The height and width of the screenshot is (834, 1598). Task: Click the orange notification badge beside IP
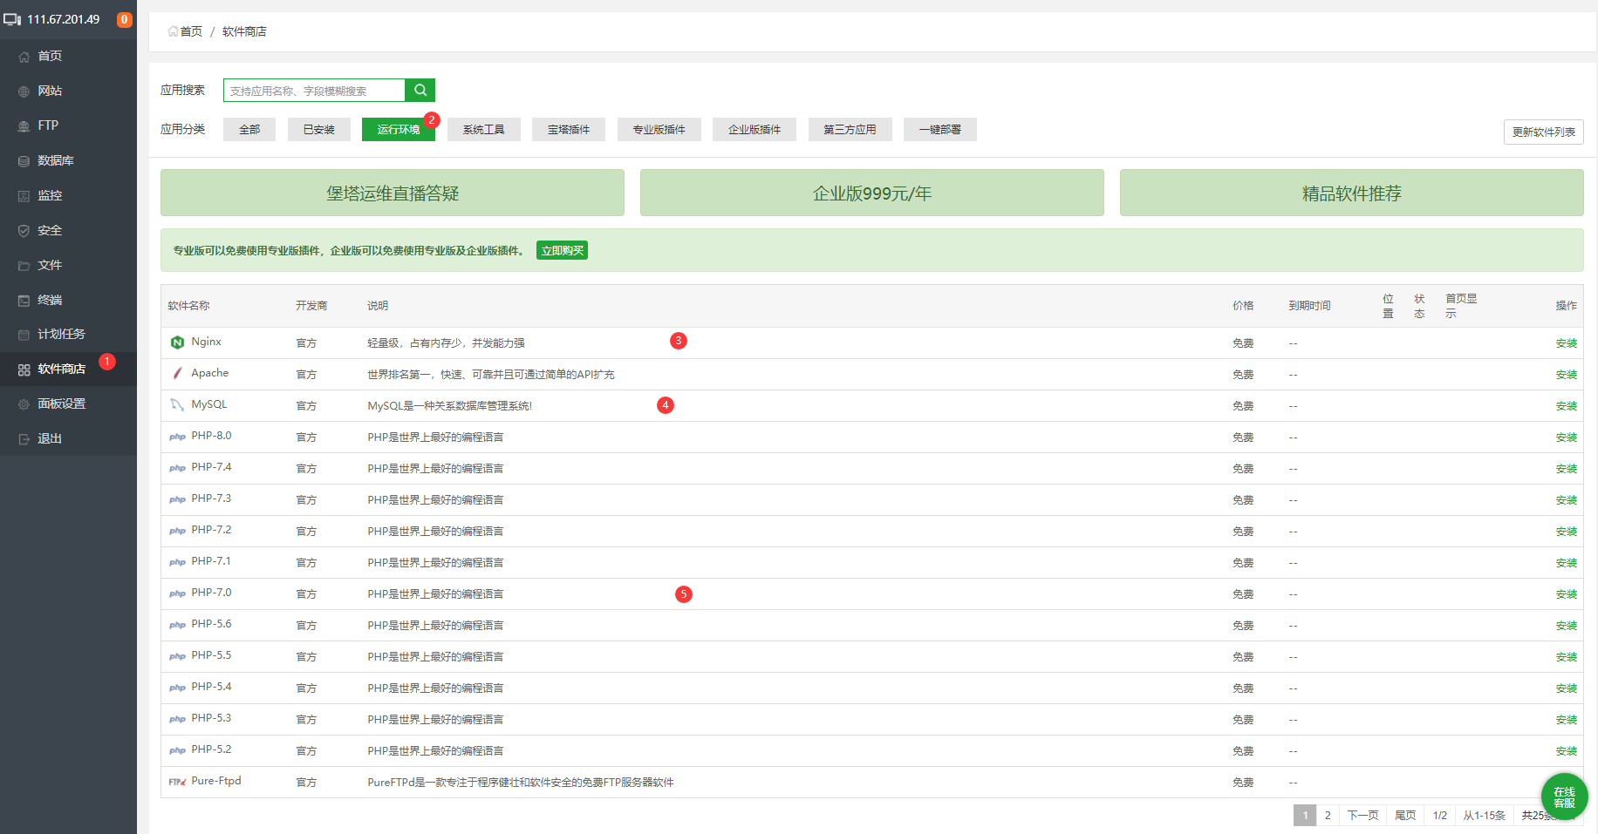pos(125,19)
